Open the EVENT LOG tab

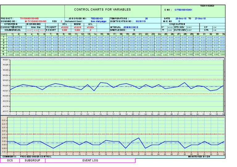[x=90, y=160]
